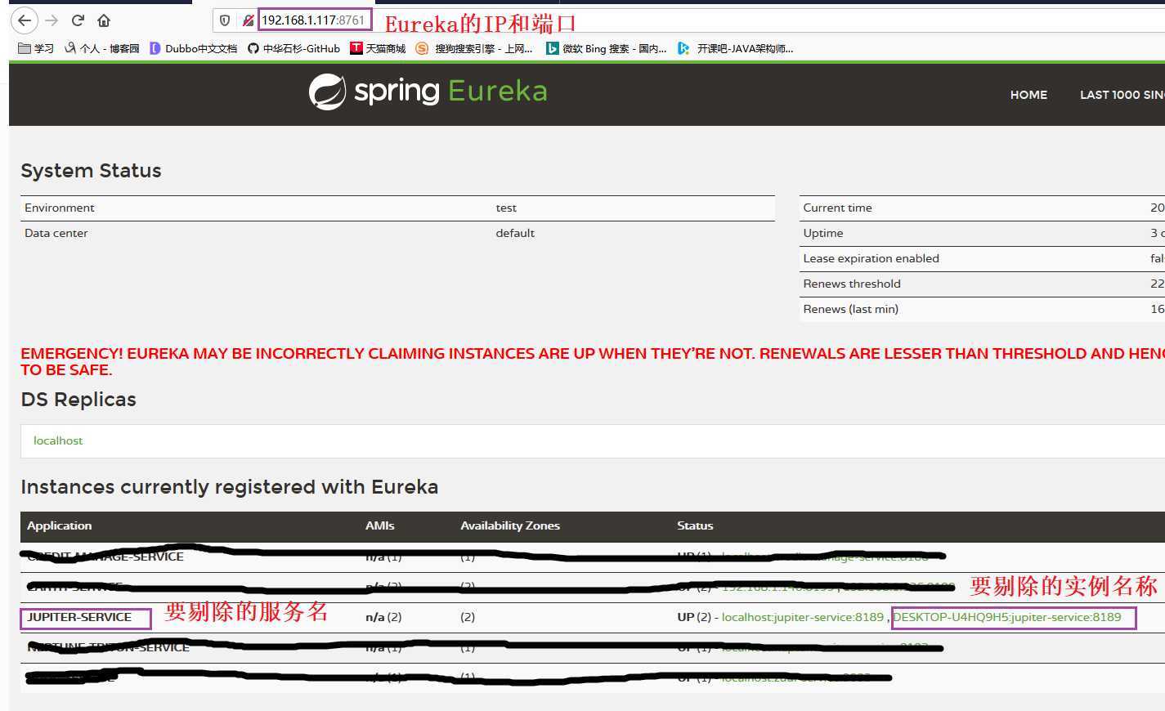Select the Renews (last min) label

(x=851, y=309)
